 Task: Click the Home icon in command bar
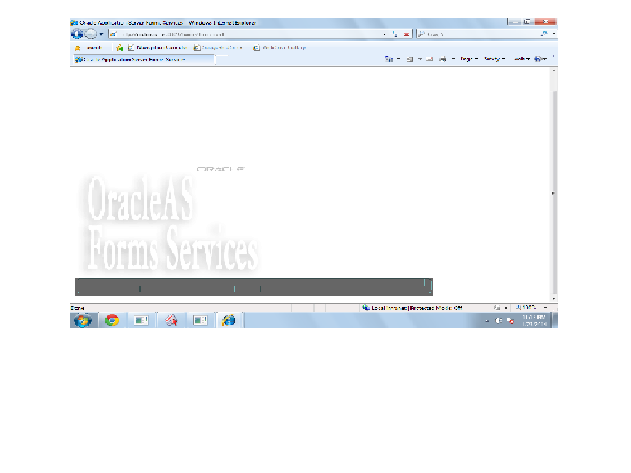(388, 59)
